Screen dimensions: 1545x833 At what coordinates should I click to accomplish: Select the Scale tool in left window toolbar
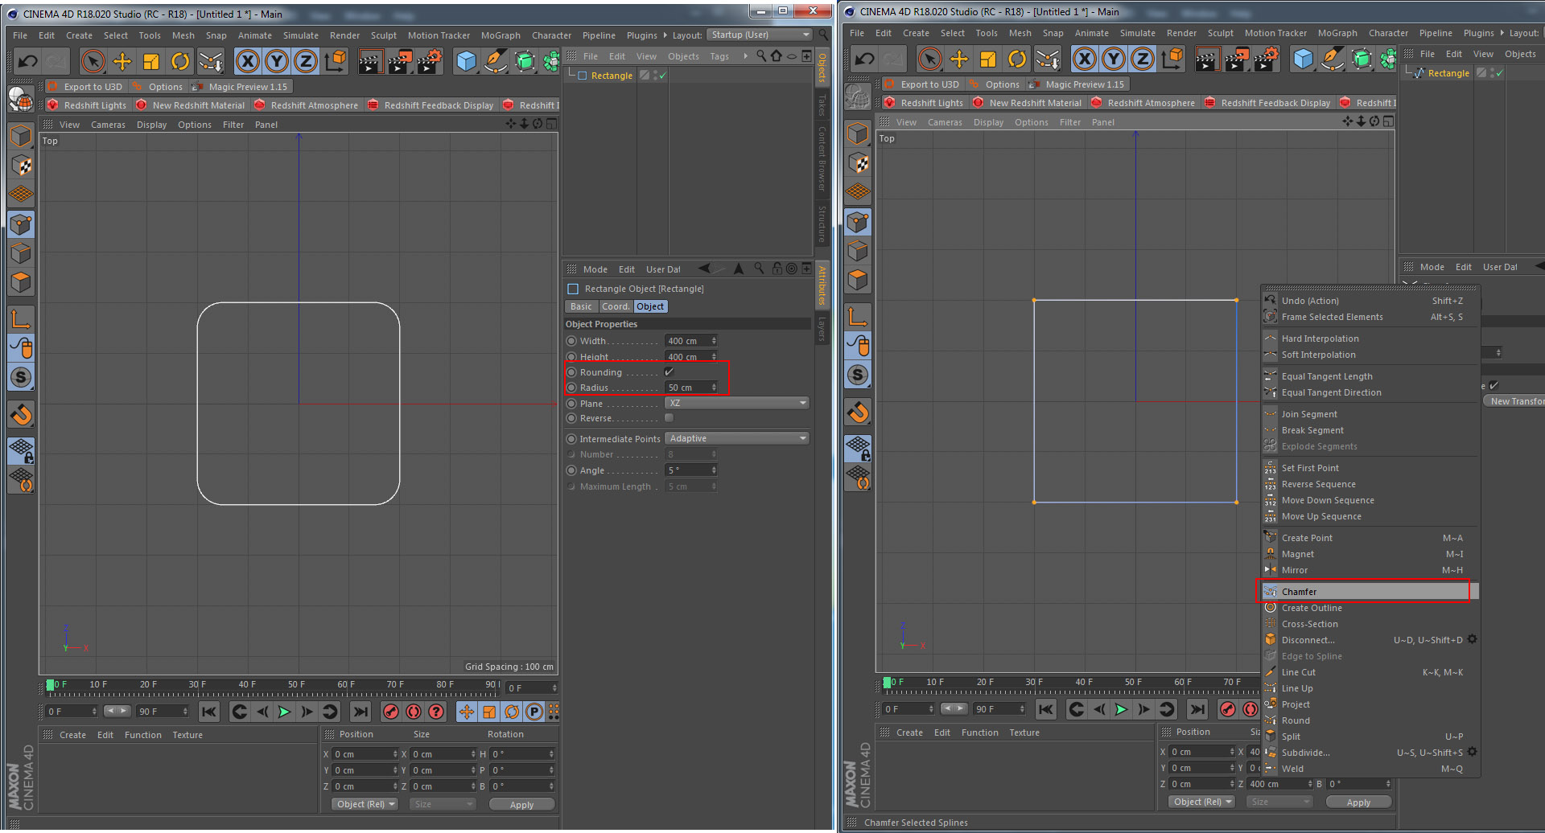pyautogui.click(x=151, y=61)
